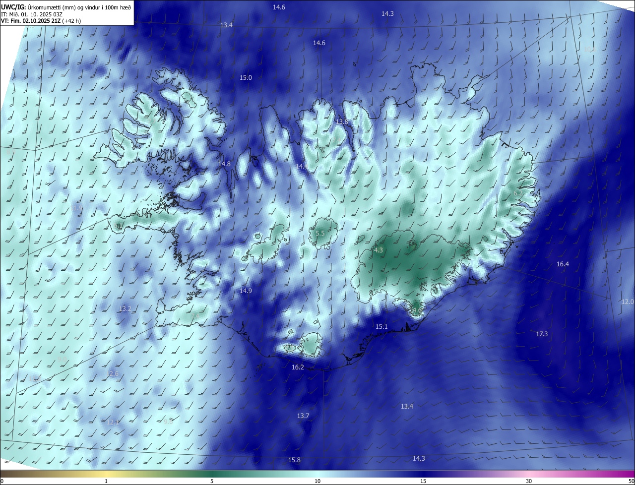Click the 13.8 value label
This screenshot has height=485, width=635.
(342, 121)
